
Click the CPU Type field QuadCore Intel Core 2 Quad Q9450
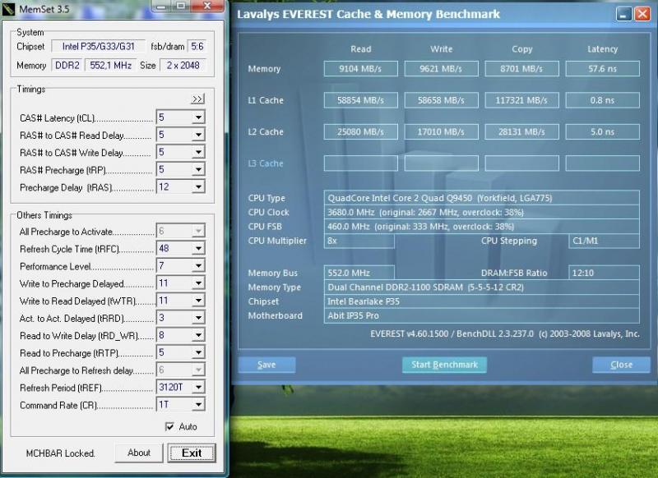tap(482, 198)
